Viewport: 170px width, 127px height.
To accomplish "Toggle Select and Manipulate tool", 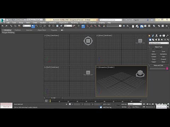I will tap(79, 26).
